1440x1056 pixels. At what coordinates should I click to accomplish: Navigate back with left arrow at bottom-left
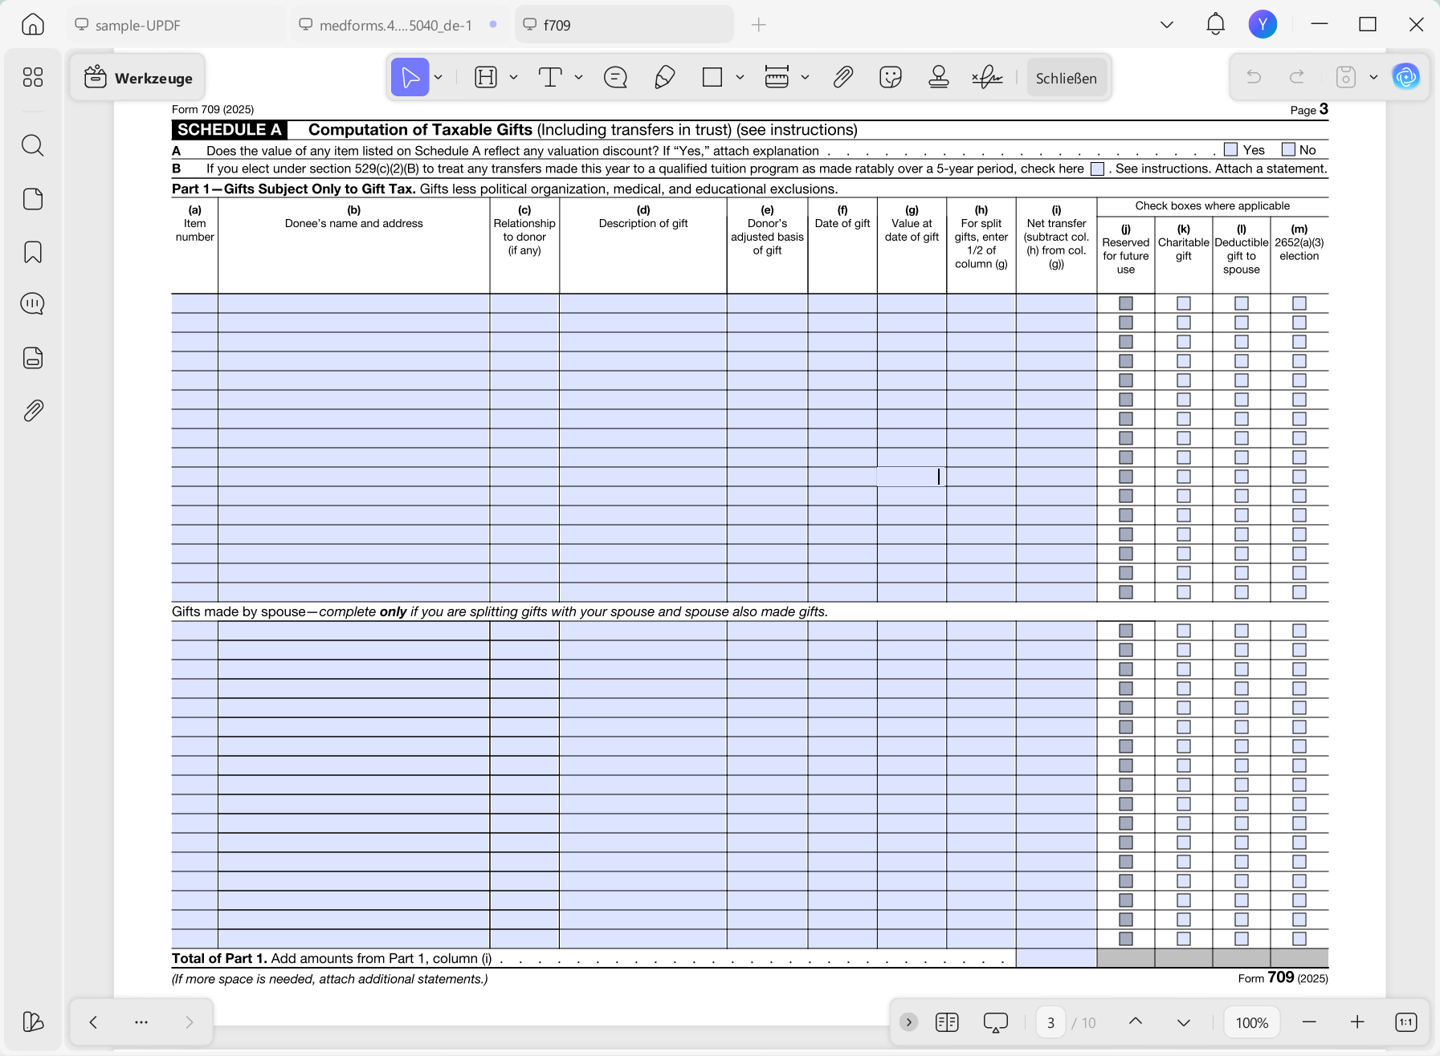click(x=93, y=1022)
